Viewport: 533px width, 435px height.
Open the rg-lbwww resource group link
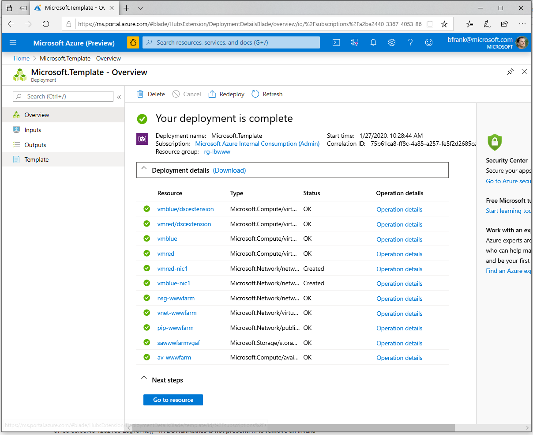click(x=217, y=151)
